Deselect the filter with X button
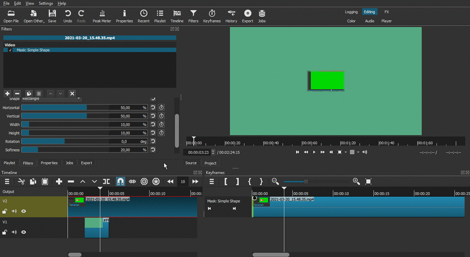The image size is (470, 257). click(72, 94)
